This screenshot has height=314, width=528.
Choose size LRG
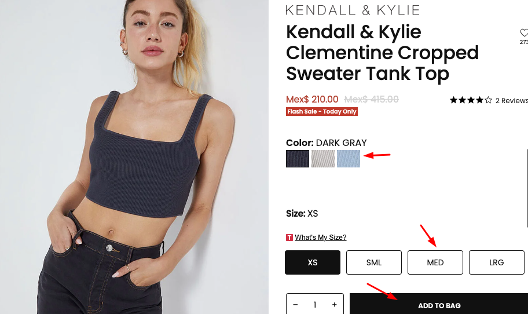pyautogui.click(x=496, y=262)
